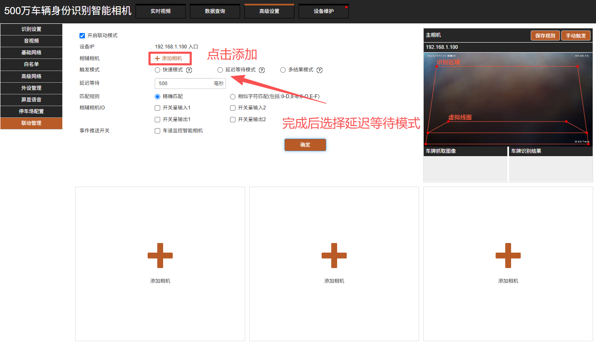
Task: Choose 相似字符匹配 matching rule
Action: point(233,96)
